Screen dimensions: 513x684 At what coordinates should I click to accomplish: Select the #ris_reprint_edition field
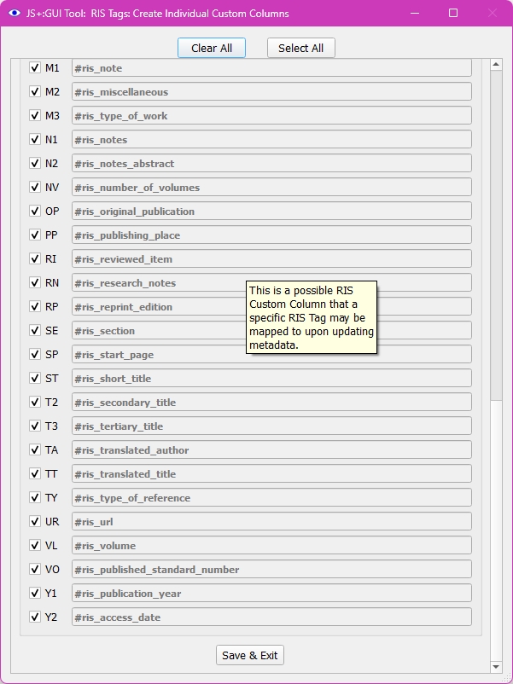pos(271,307)
